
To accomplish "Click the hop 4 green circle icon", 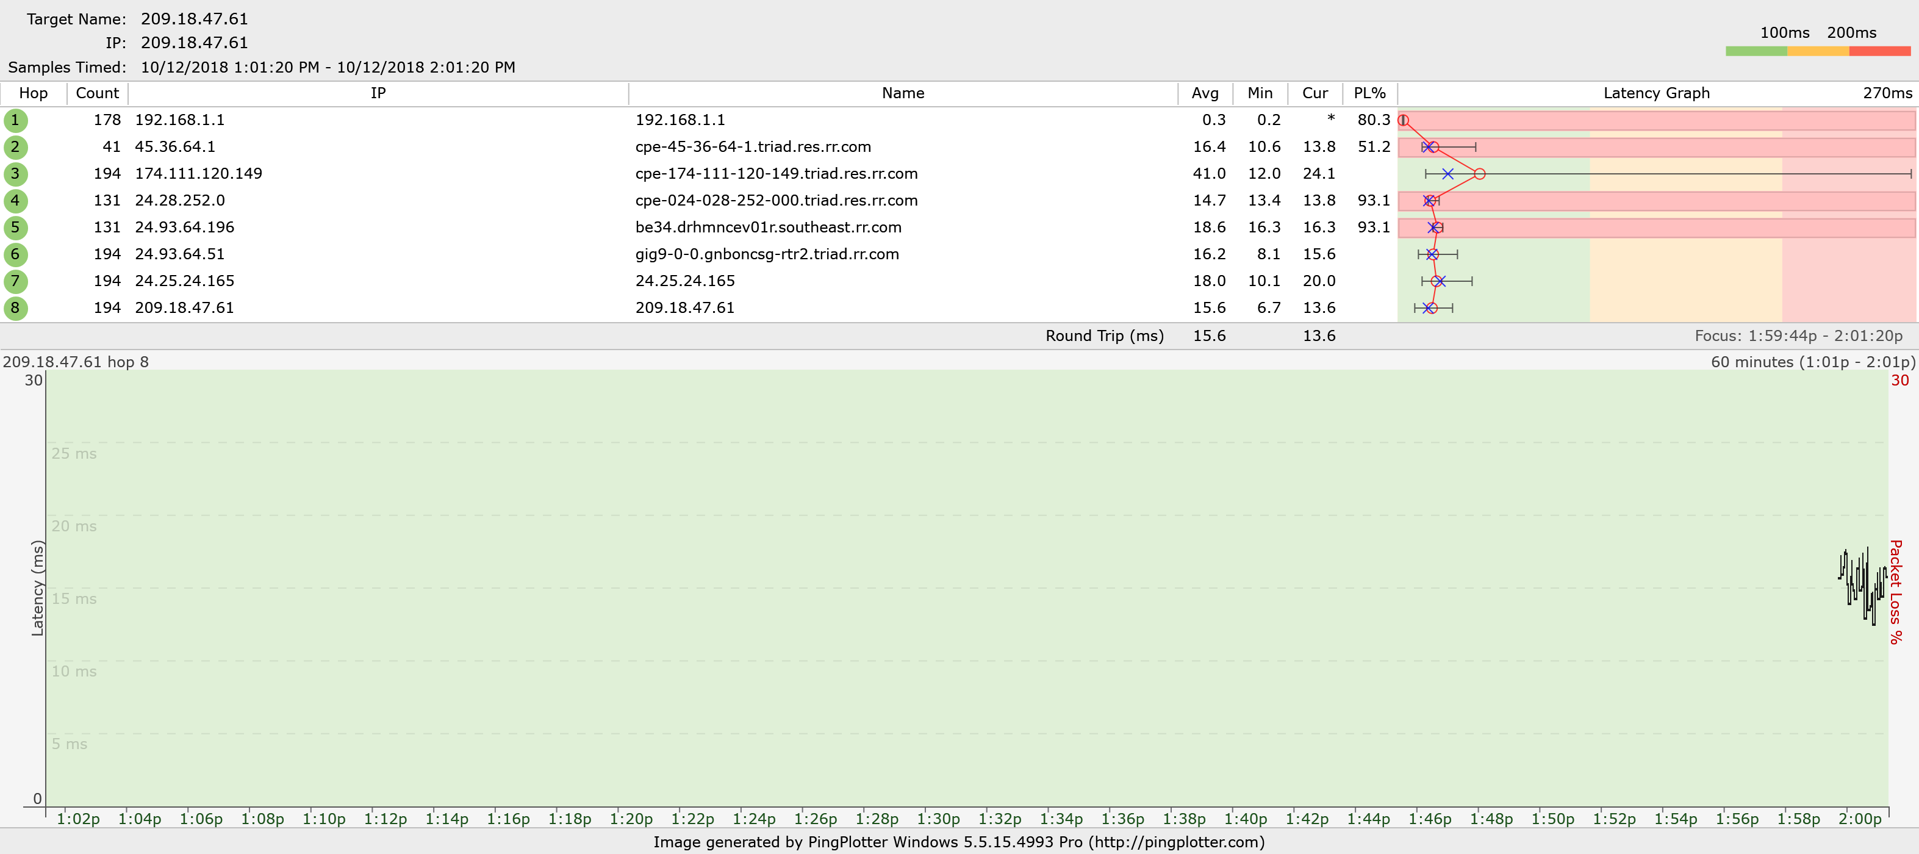I will point(16,201).
